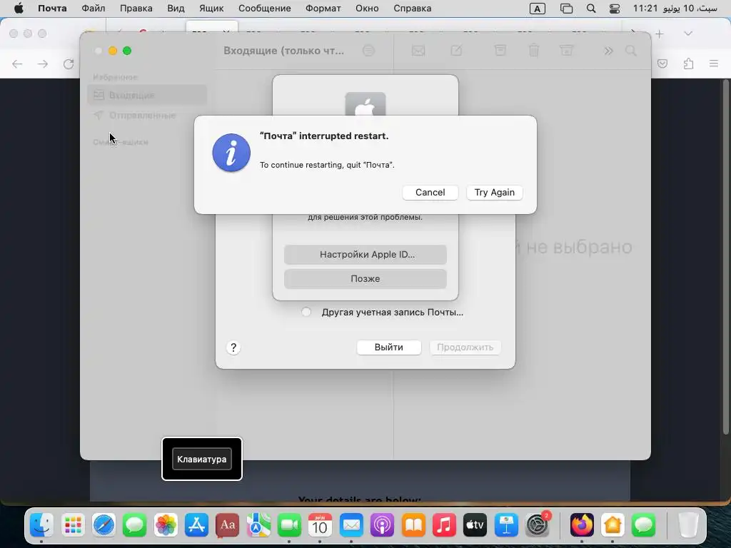Click the menu bar date and clock
Viewport: 731px width, 548px height.
(675, 9)
